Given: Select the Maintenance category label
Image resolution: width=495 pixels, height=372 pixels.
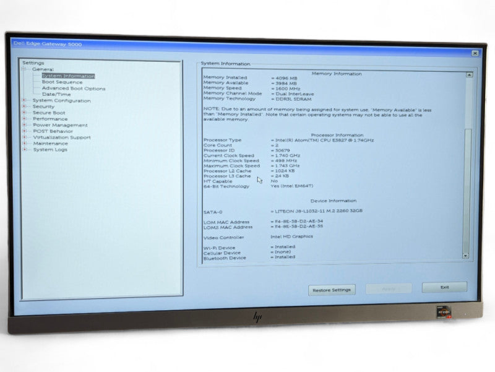Looking at the screenshot, I should coord(51,144).
